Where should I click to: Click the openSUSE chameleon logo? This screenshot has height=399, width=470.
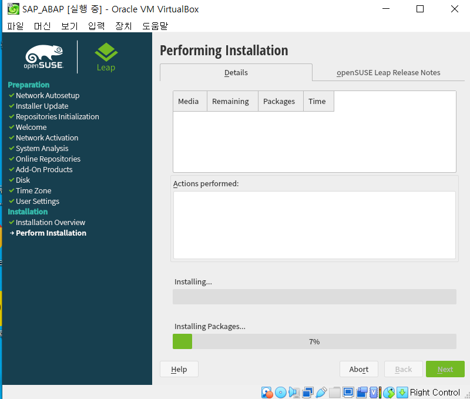[43, 57]
